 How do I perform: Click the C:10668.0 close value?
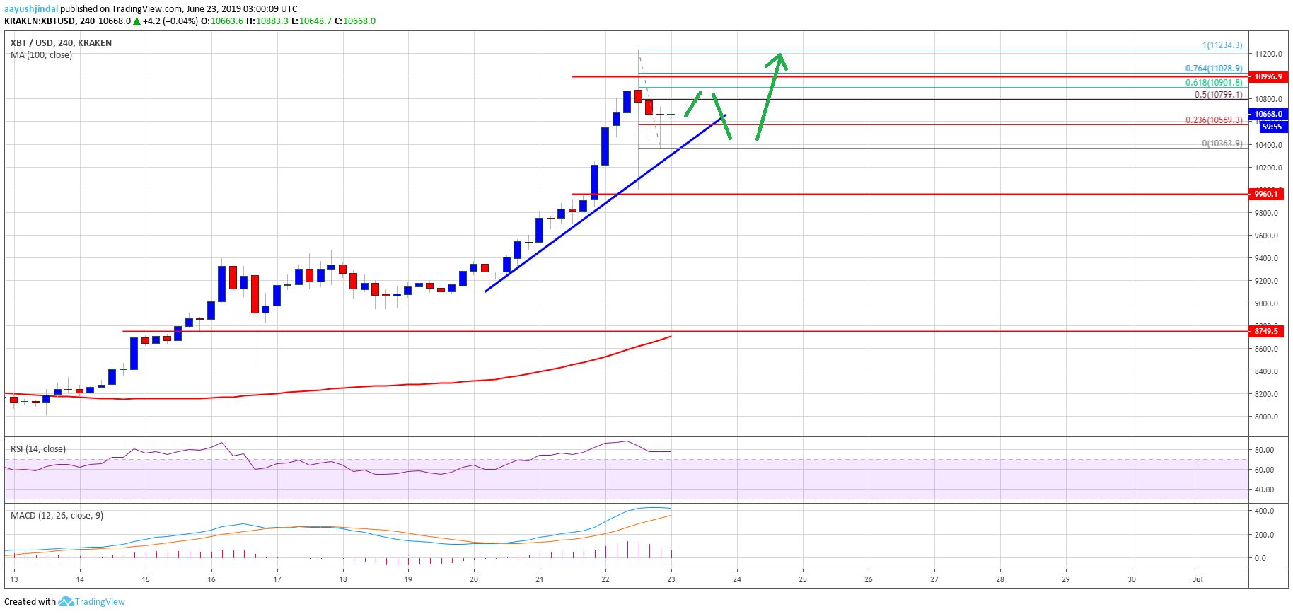click(355, 21)
